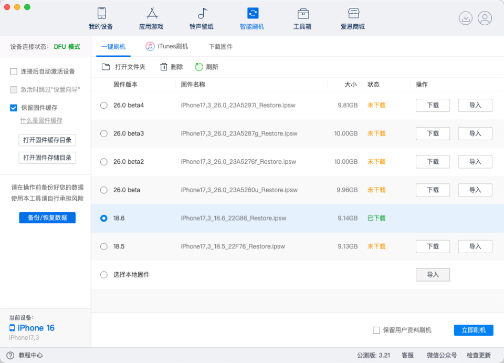Switch to the 下载固件 tab
504x363 pixels.
click(x=221, y=47)
